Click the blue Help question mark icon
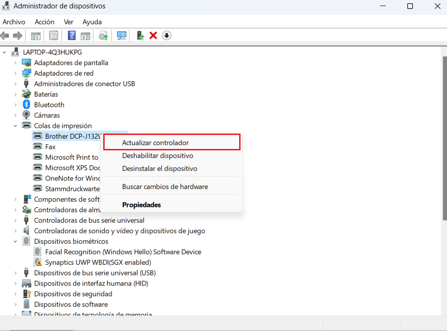Image resolution: width=447 pixels, height=332 pixels. pos(71,35)
